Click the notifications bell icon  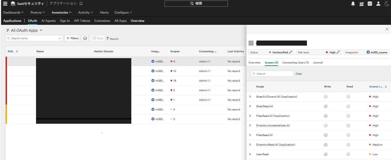click(x=353, y=3)
